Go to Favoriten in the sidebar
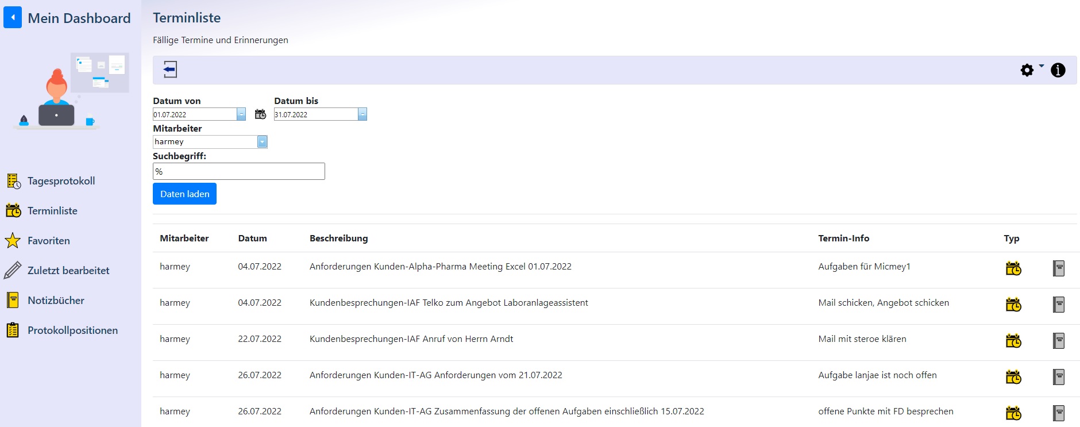 [48, 241]
